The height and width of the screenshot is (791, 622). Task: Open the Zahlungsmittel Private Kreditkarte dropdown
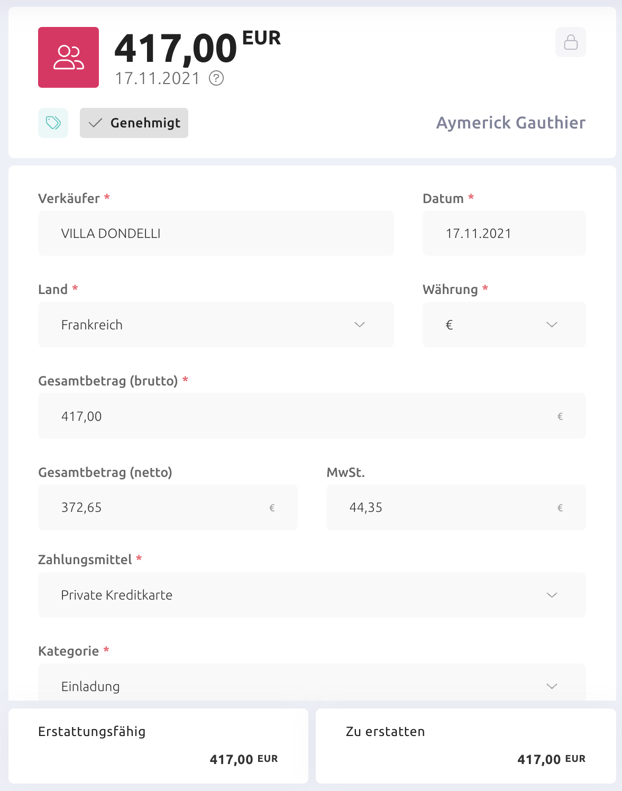click(312, 595)
